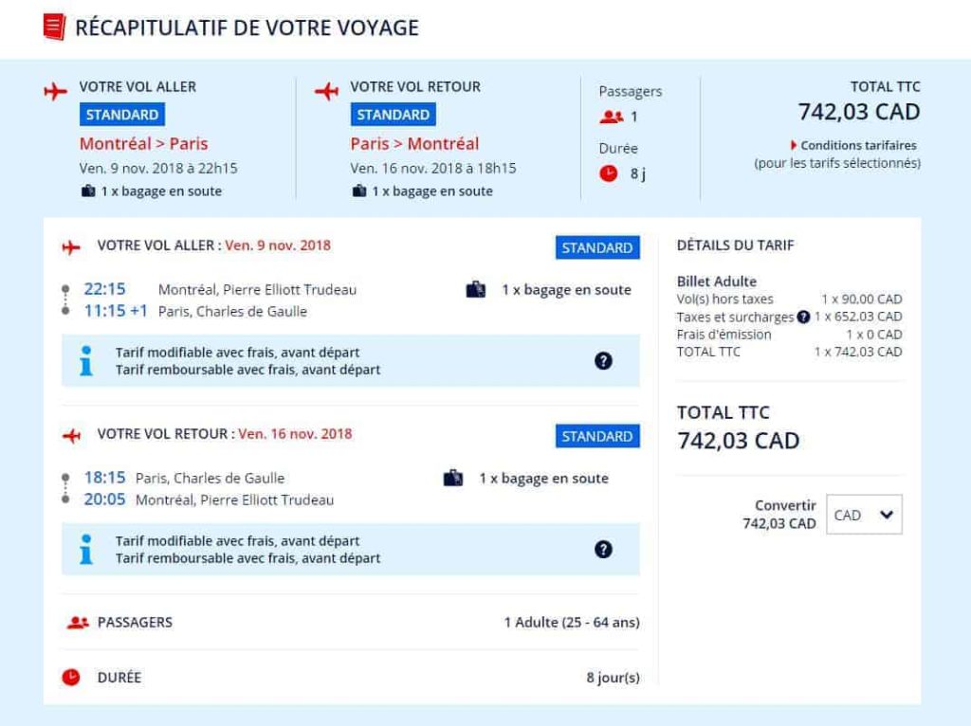Screen dimensions: 971x726
Task: Select the STANDARD badge on the return flight
Action: tap(596, 436)
